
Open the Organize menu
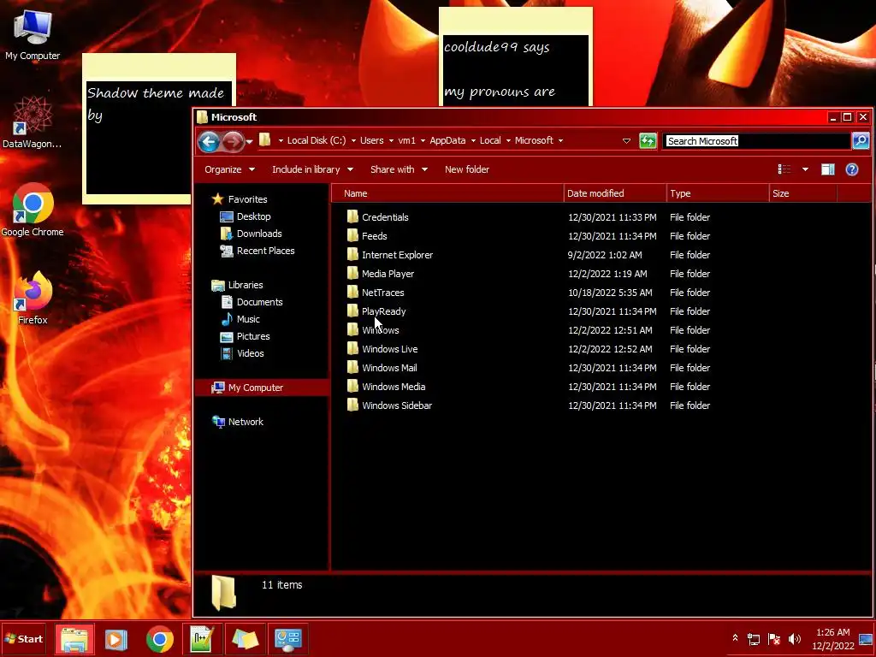229,169
